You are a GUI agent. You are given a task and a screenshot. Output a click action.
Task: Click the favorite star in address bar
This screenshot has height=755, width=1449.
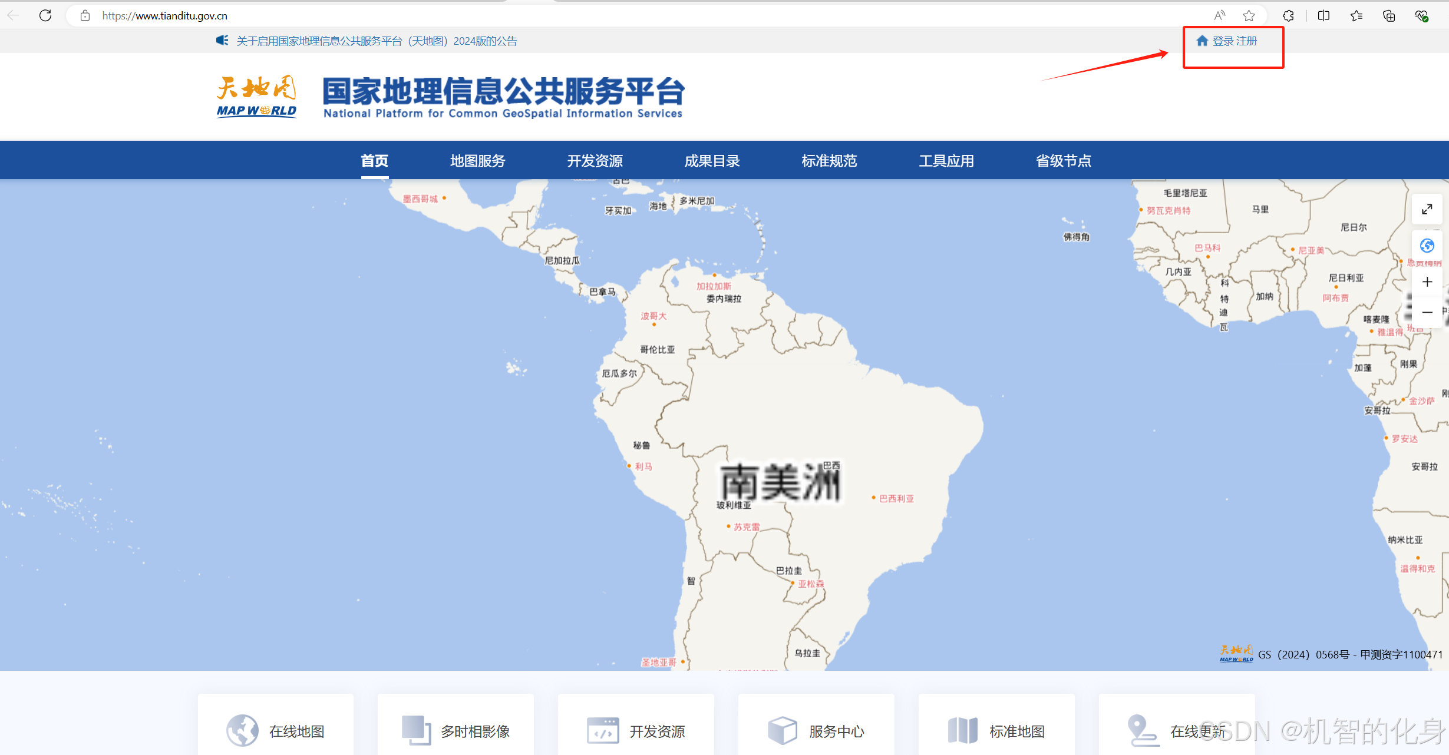[1249, 16]
